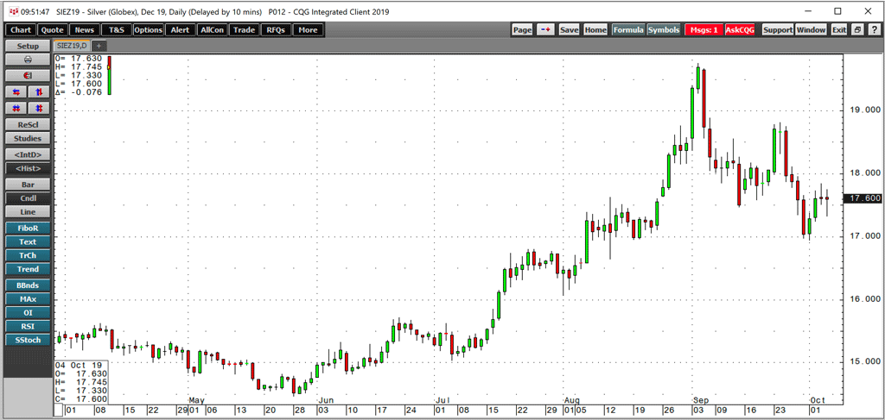Click the page navigation arrows icon

(x=546, y=29)
